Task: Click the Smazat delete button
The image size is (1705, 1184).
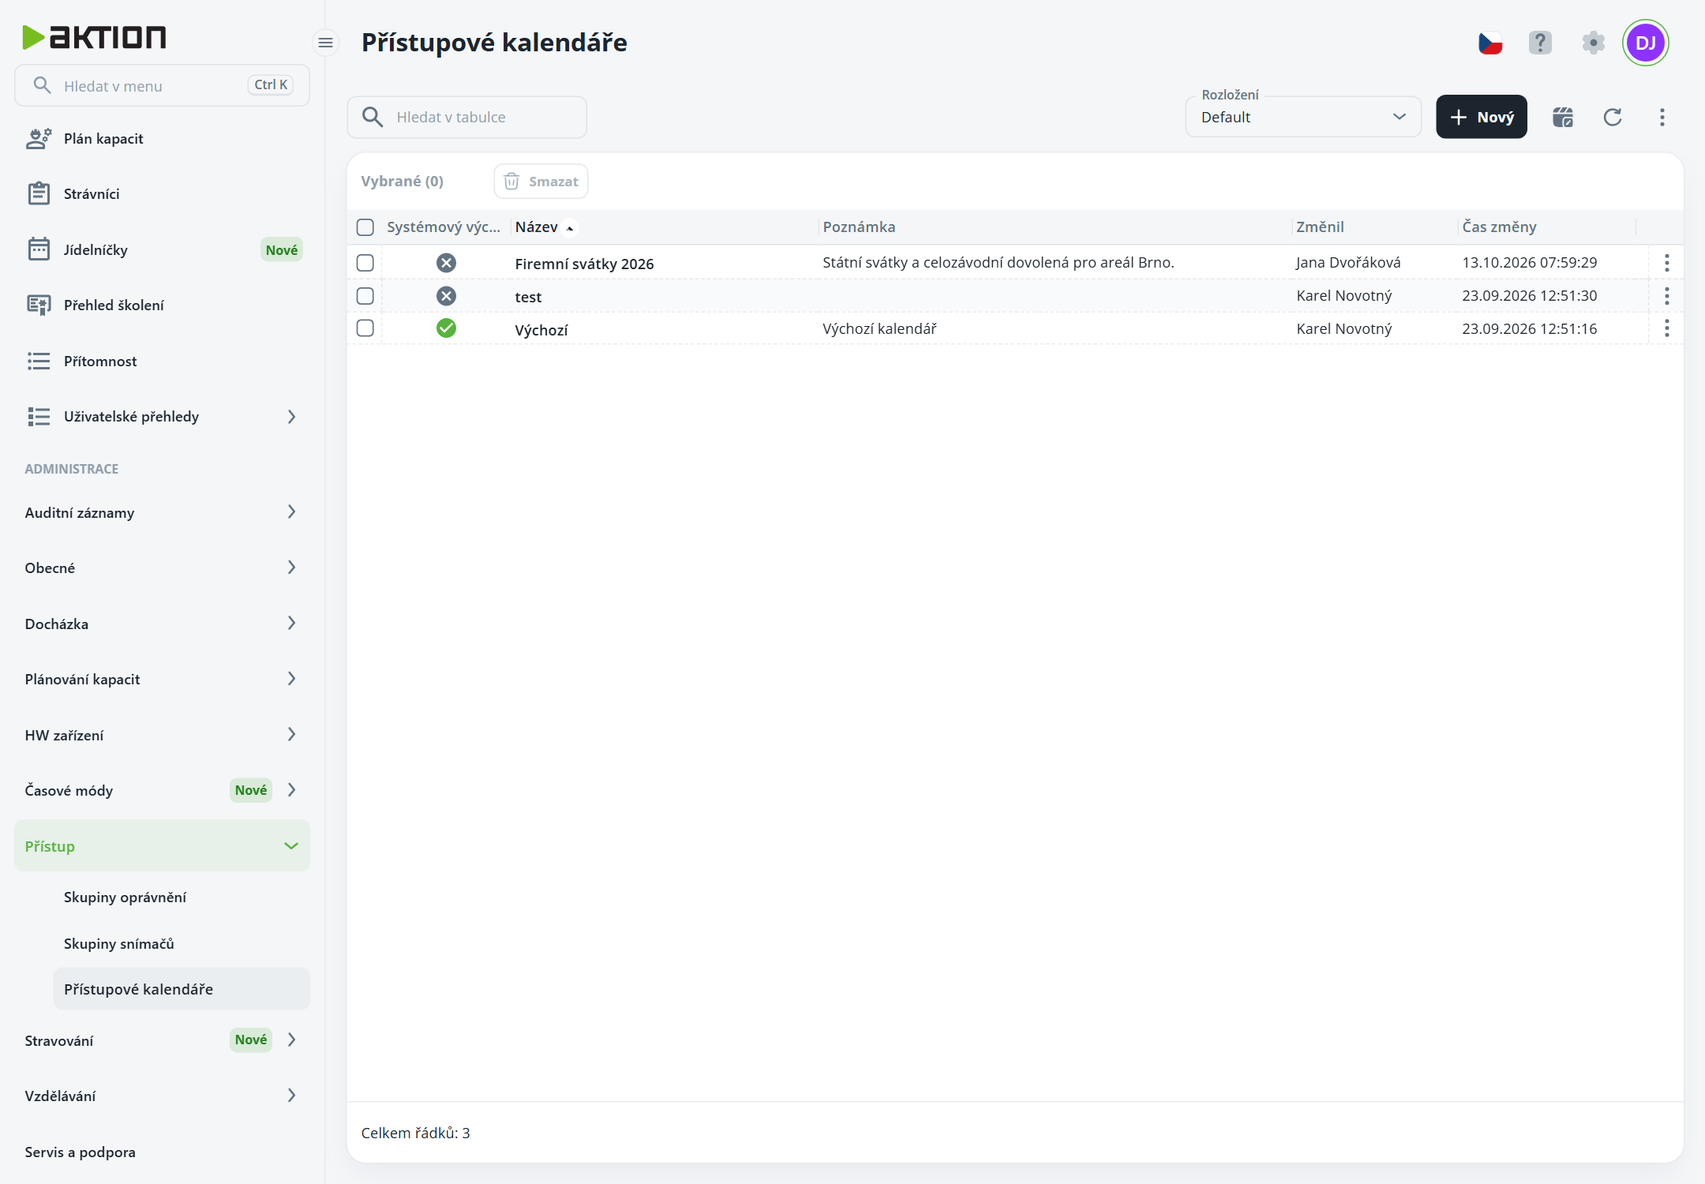Action: pyautogui.click(x=541, y=182)
